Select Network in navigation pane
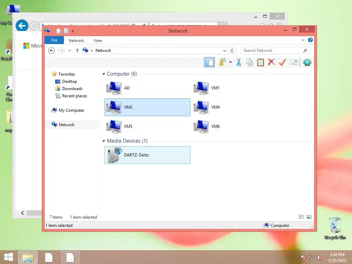 (x=72, y=124)
